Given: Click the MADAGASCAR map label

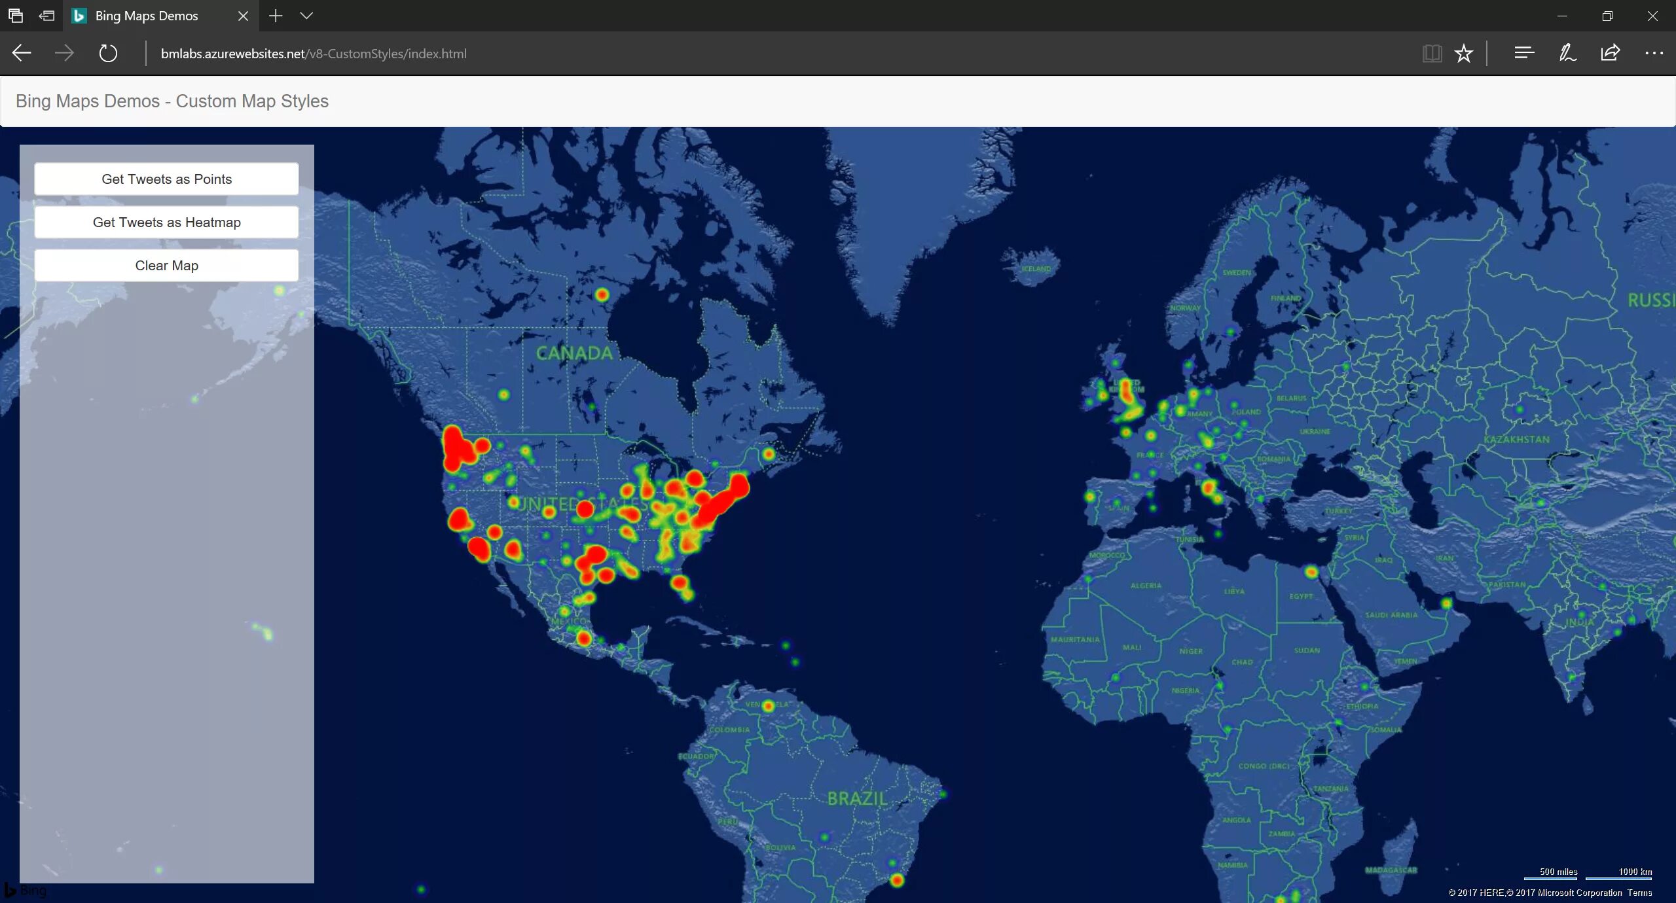Looking at the screenshot, I should point(1391,870).
